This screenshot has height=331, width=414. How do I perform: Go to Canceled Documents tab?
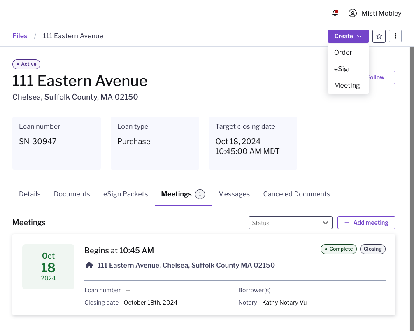coord(296,194)
